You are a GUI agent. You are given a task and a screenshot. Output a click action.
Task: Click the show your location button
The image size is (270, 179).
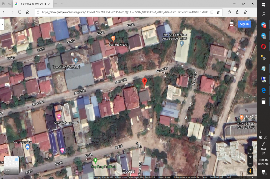(x=250, y=149)
